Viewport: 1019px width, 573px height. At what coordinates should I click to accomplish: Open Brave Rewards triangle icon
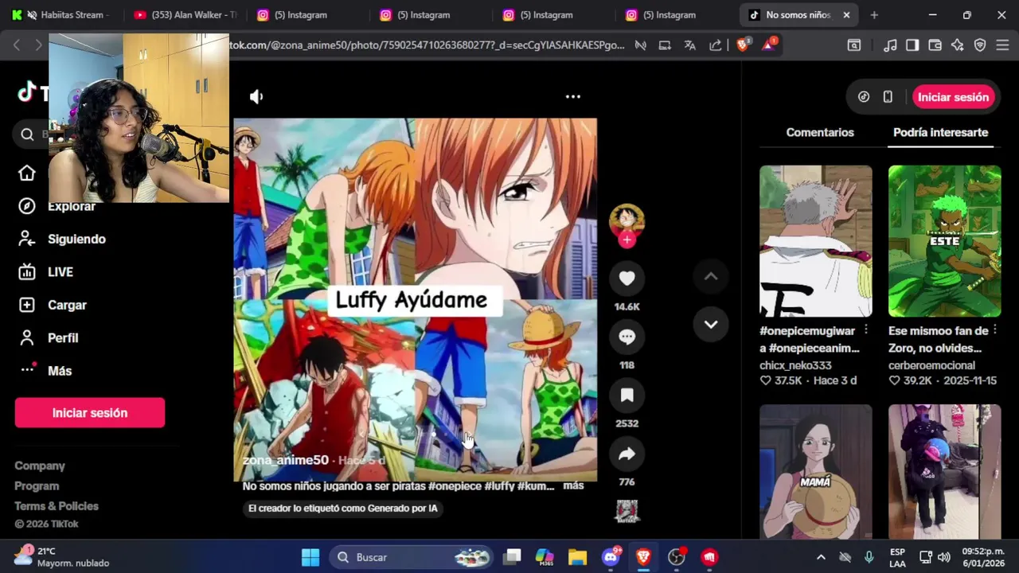click(768, 45)
